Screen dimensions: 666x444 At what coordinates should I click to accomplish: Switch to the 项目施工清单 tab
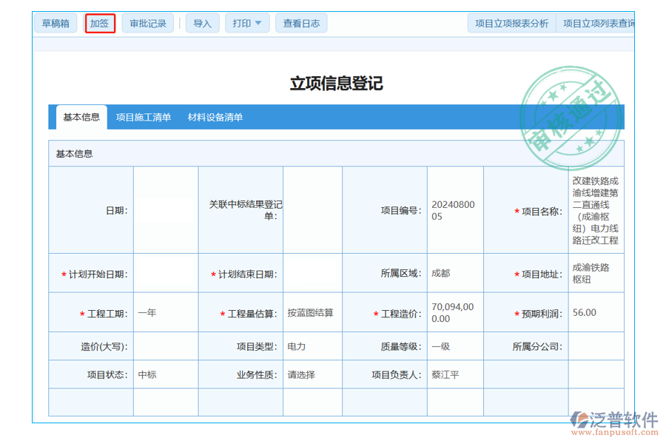(x=143, y=117)
